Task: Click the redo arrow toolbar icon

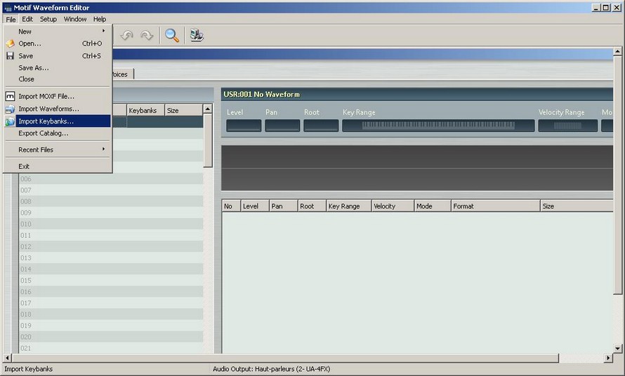Action: [147, 35]
